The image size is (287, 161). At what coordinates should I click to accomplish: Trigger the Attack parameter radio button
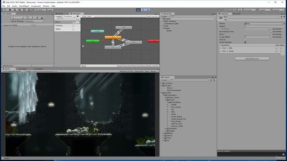73,29
